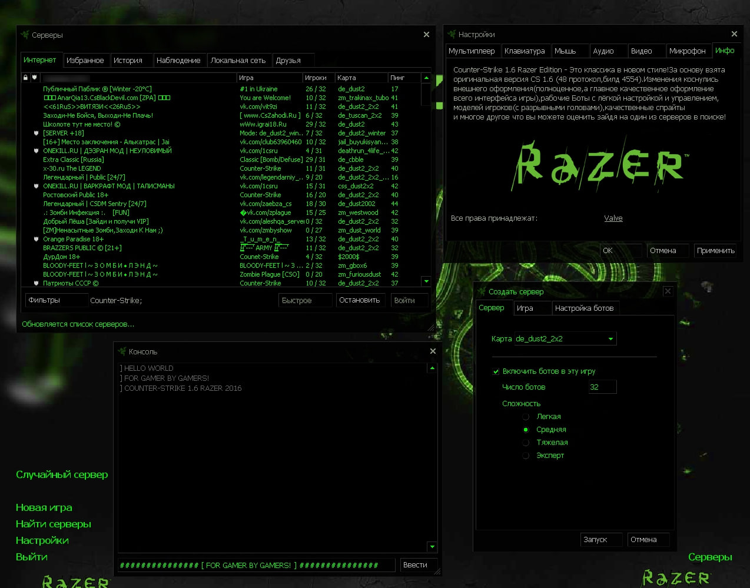Click Запуск to start the server

pos(601,539)
